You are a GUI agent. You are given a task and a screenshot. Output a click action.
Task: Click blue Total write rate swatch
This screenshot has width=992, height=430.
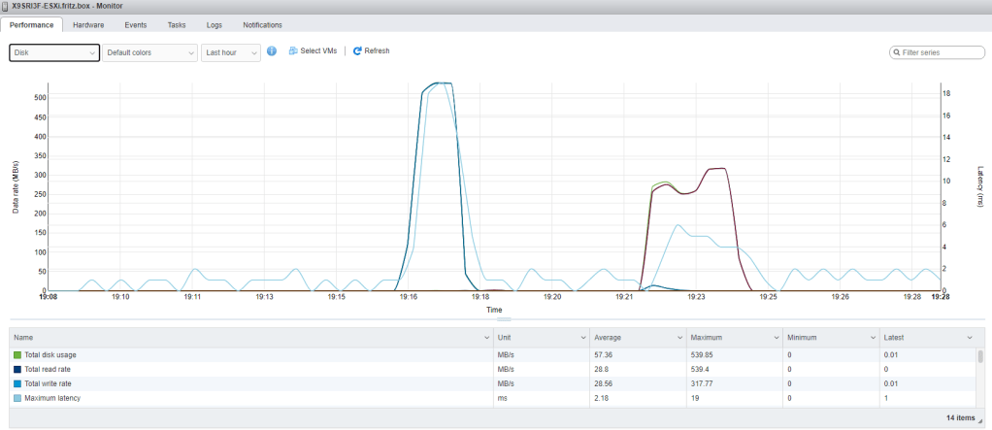point(17,383)
